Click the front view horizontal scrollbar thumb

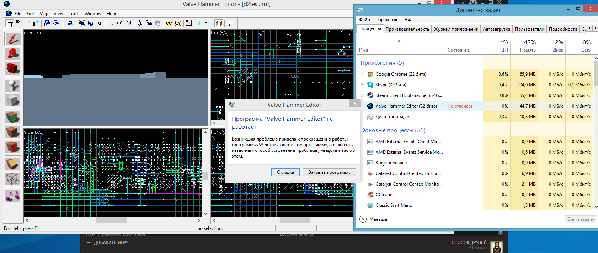[294, 220]
